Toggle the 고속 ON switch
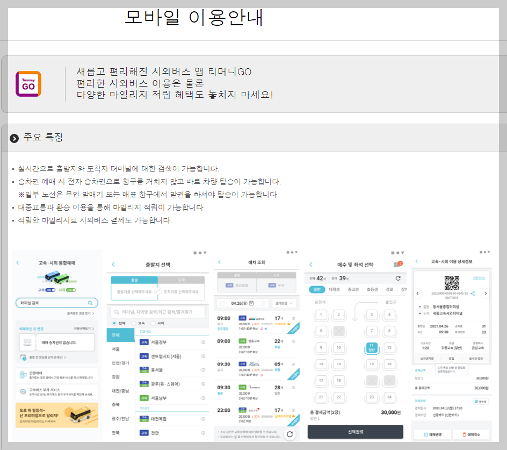The height and width of the screenshot is (450, 507). [x=50, y=290]
